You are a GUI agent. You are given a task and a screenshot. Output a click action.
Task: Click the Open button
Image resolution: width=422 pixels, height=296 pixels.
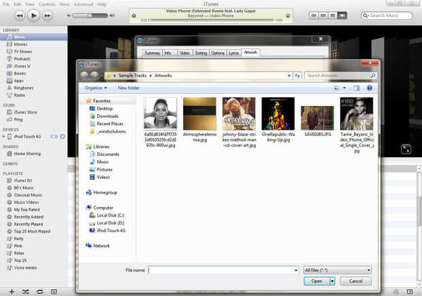316,281
